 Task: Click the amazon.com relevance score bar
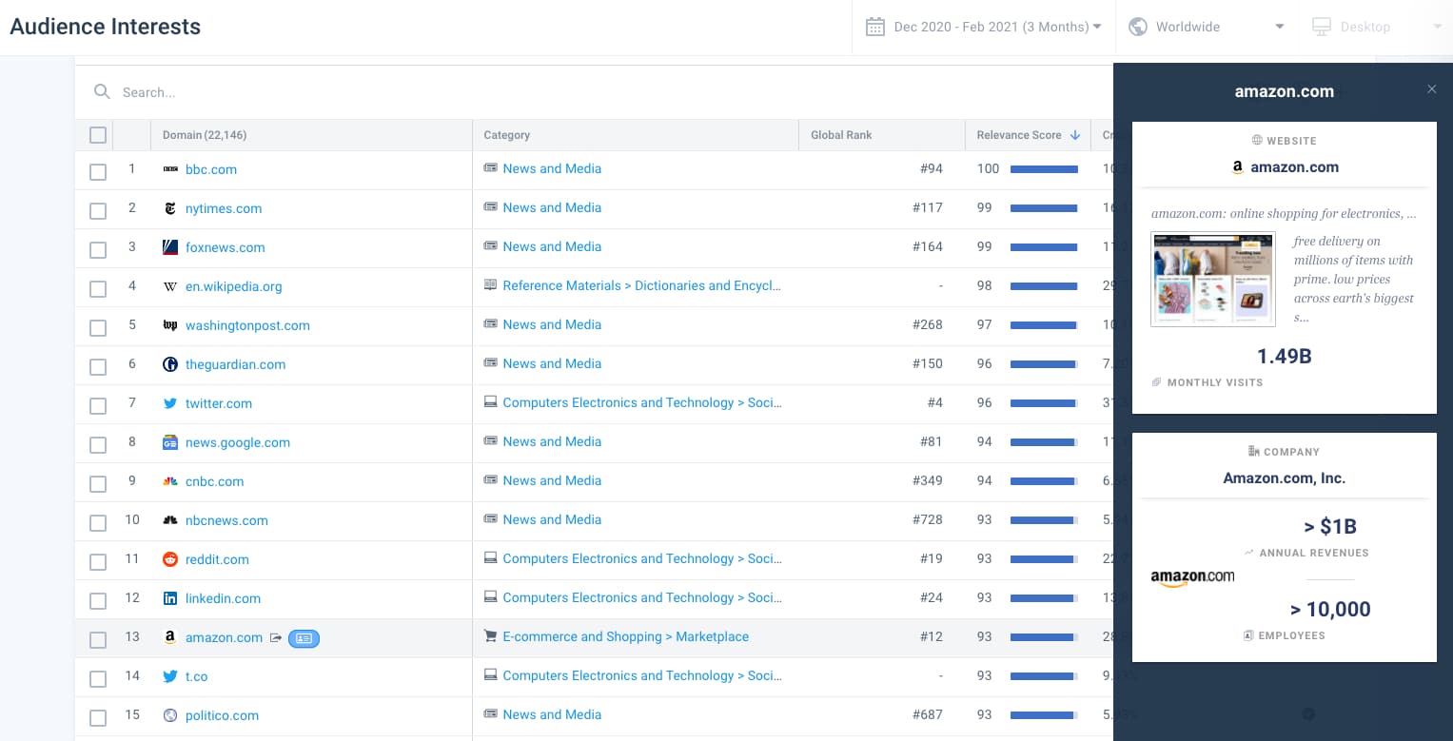pyautogui.click(x=1044, y=637)
